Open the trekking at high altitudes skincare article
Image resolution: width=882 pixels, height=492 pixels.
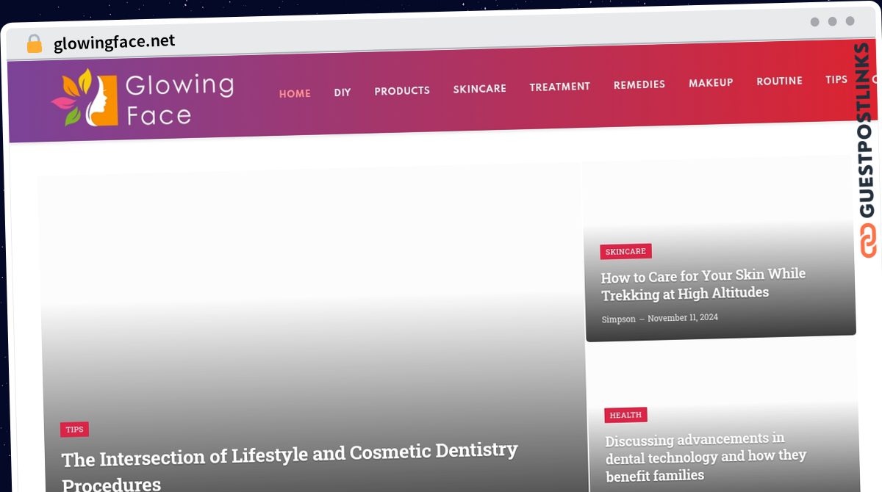click(x=703, y=283)
